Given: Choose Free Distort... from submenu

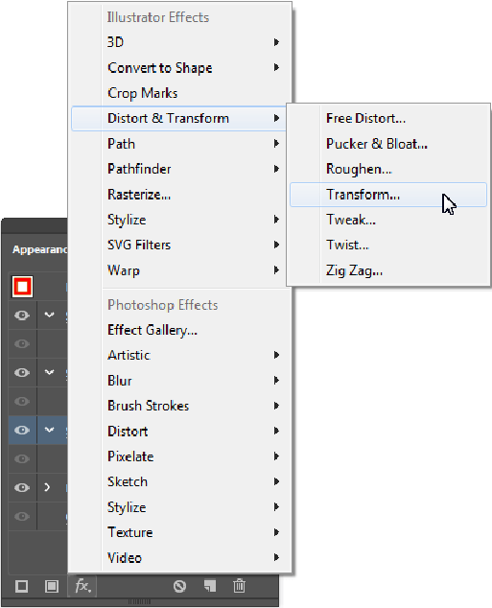Looking at the screenshot, I should [388, 118].
